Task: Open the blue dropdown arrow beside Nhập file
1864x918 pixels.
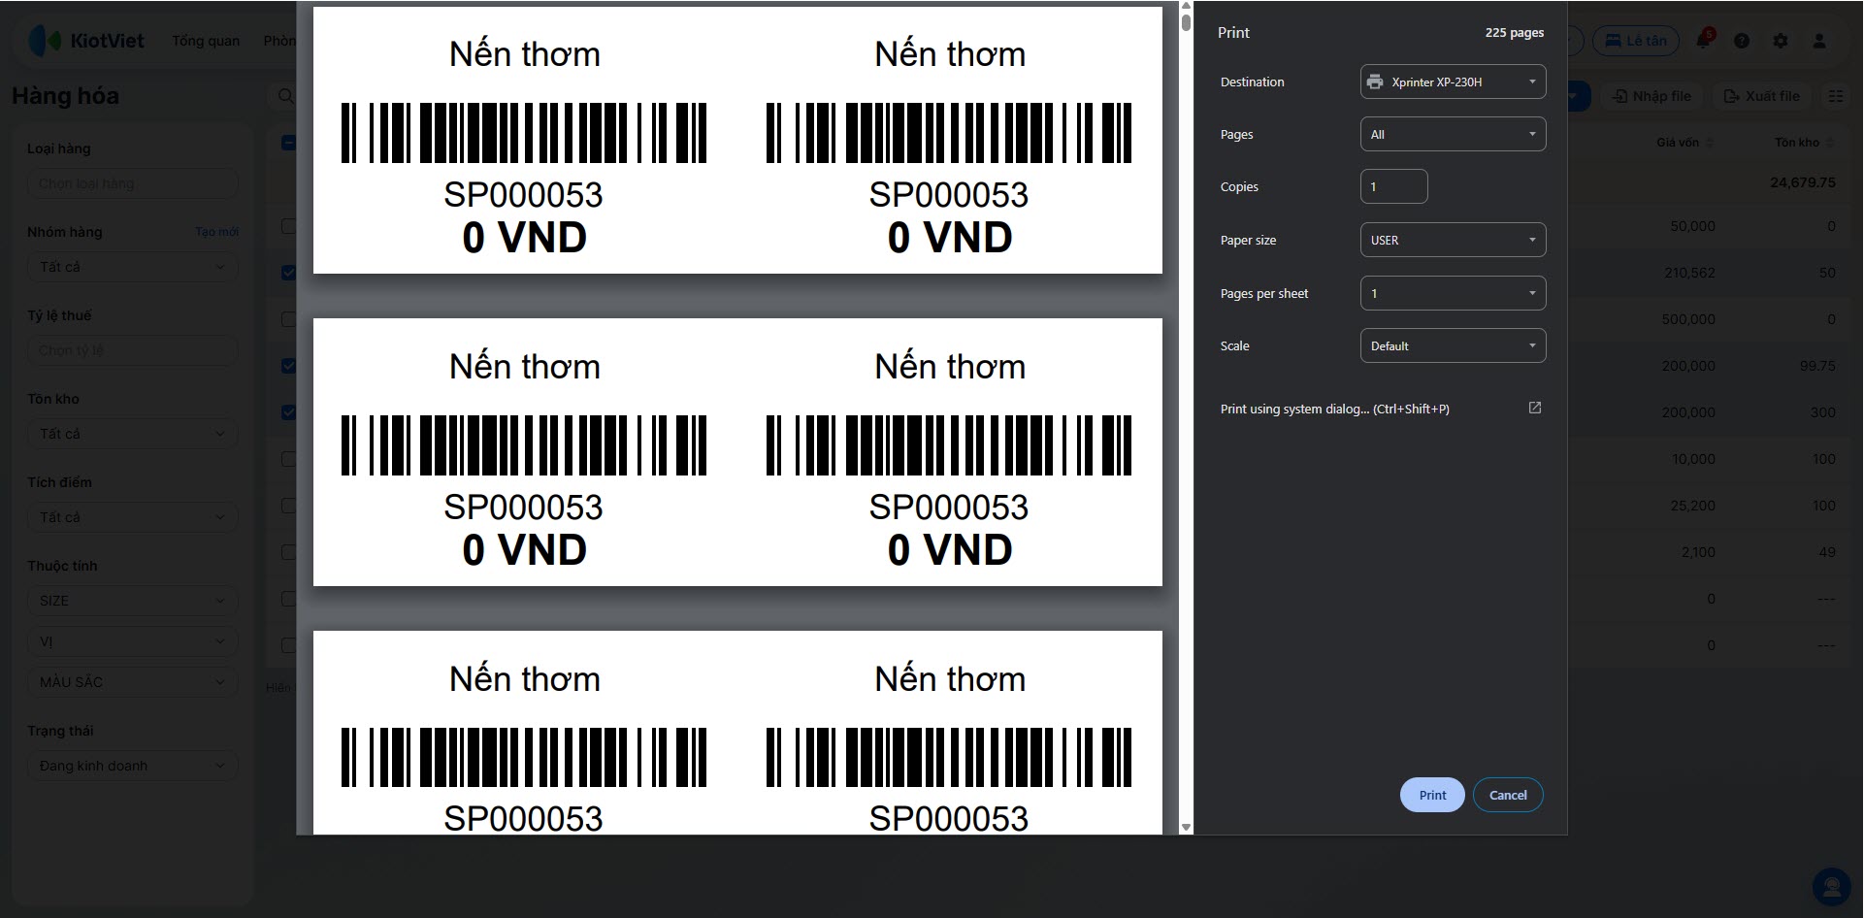Action: (x=1579, y=96)
